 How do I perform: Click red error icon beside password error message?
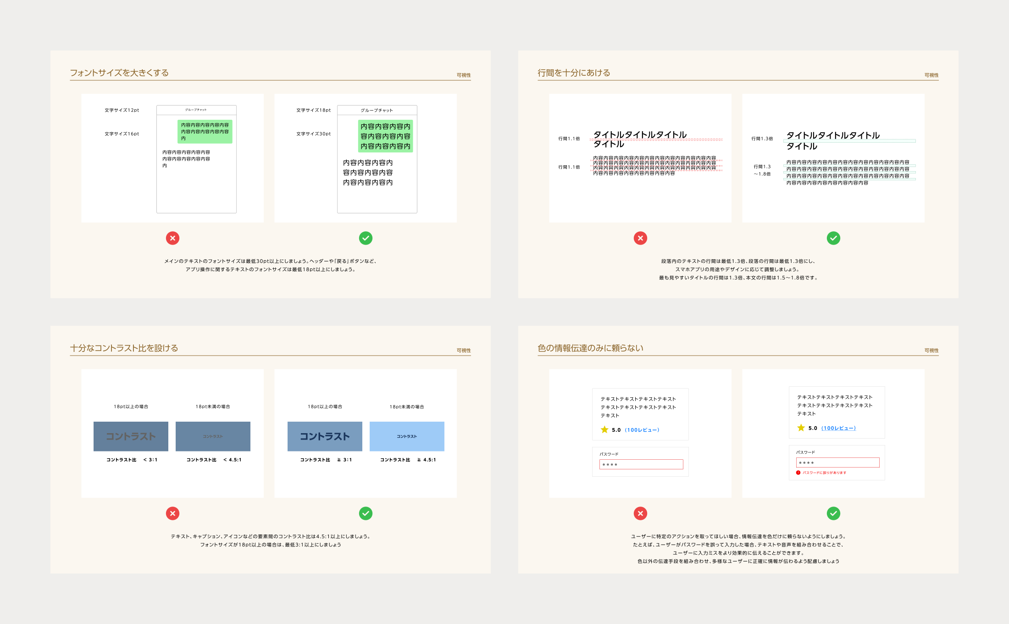pos(798,473)
